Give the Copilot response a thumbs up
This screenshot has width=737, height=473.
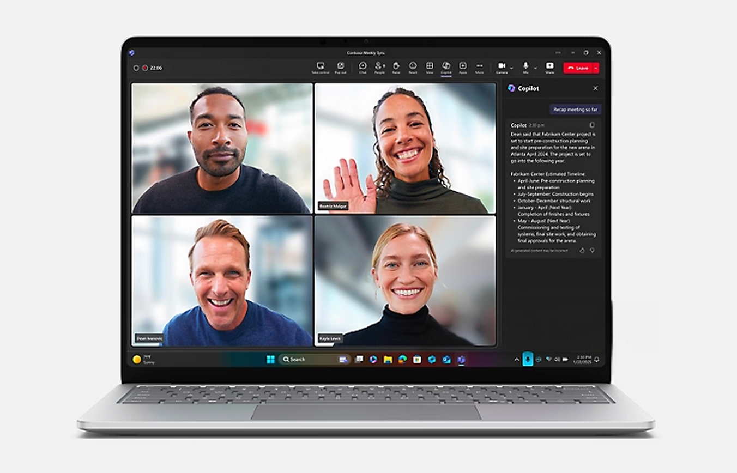[x=582, y=250]
